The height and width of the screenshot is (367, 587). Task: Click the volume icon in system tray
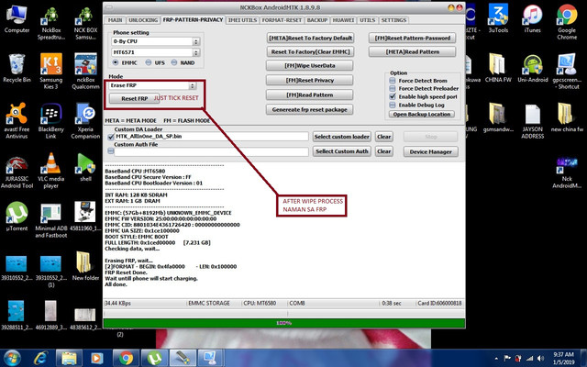coord(540,359)
